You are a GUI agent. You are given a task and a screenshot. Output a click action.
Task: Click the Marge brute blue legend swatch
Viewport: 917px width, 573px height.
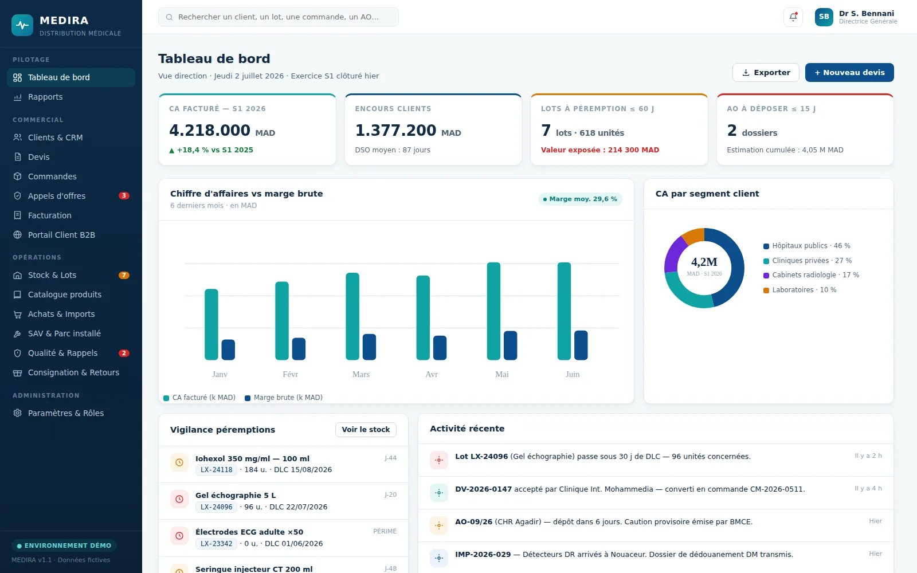pos(248,398)
